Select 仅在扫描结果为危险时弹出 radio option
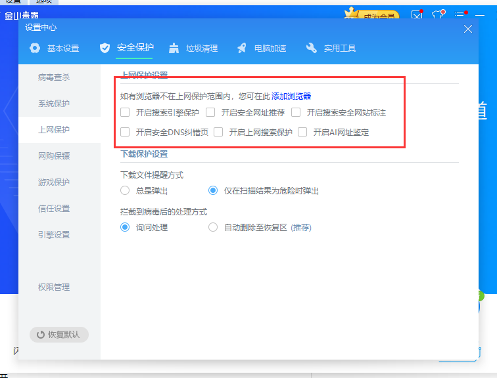This screenshot has height=378, width=497. (213, 190)
